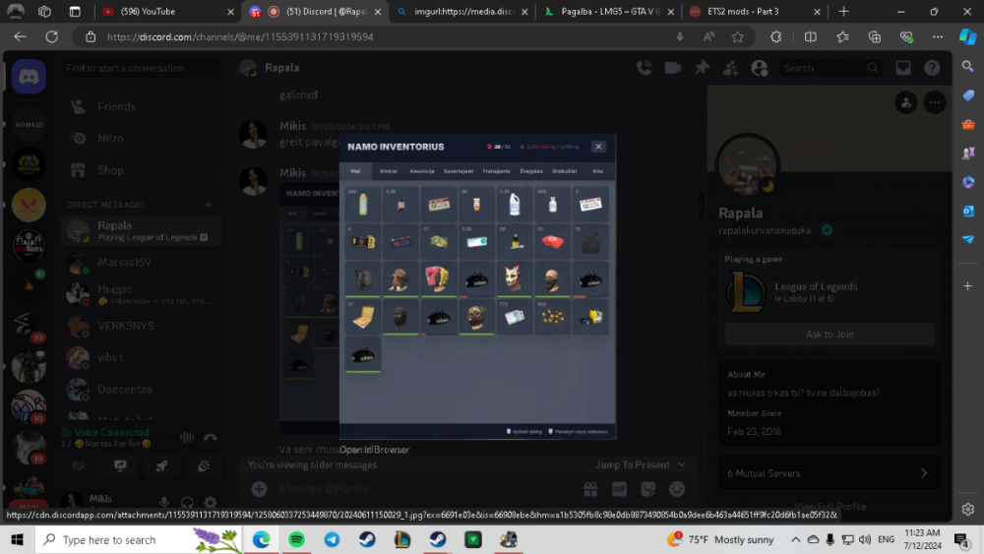
Task: Switch to the YouTube browser tab
Action: [x=167, y=11]
